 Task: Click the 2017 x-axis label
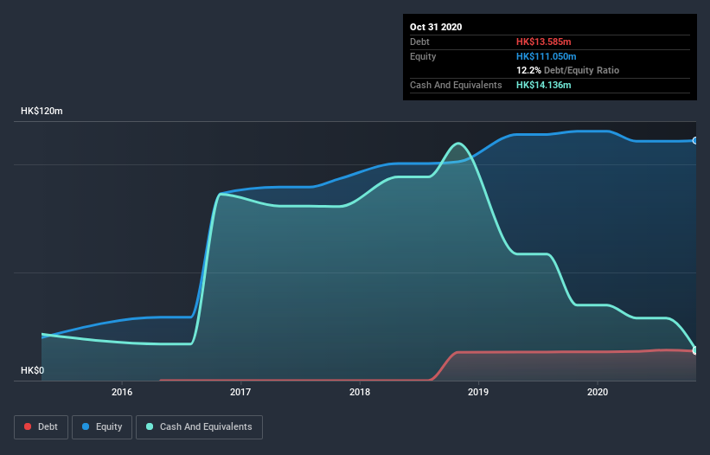pos(240,392)
